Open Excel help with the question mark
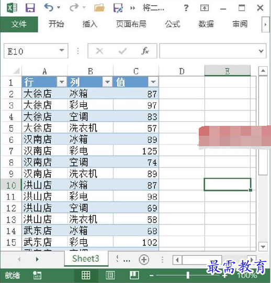Viewport: 271px width, 283px height. click(186, 8)
